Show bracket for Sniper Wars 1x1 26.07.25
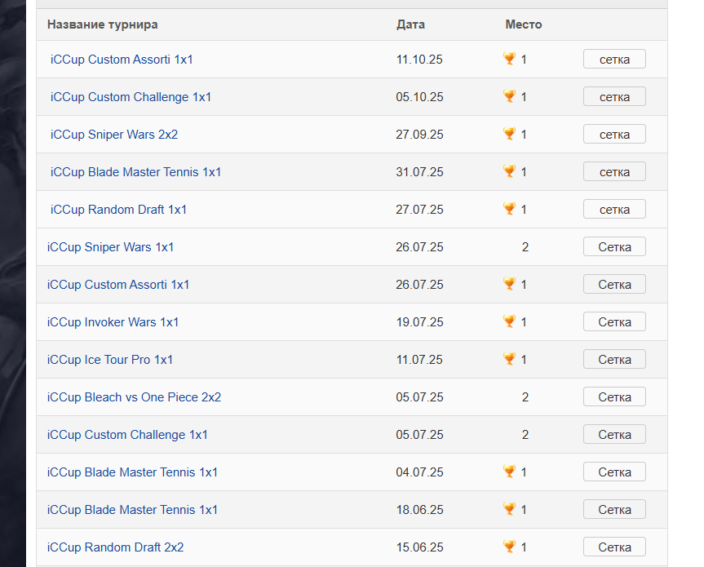This screenshot has height=567, width=704. click(614, 246)
